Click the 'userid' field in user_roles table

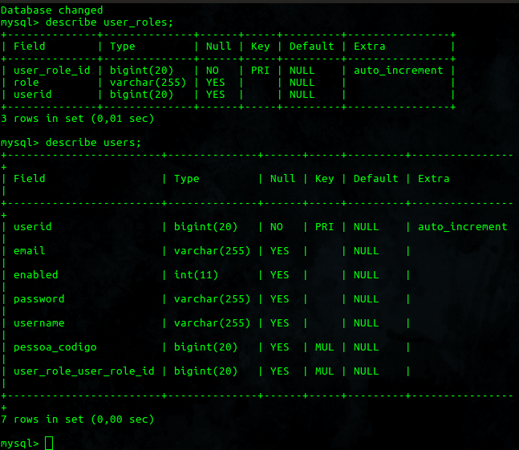tap(33, 95)
